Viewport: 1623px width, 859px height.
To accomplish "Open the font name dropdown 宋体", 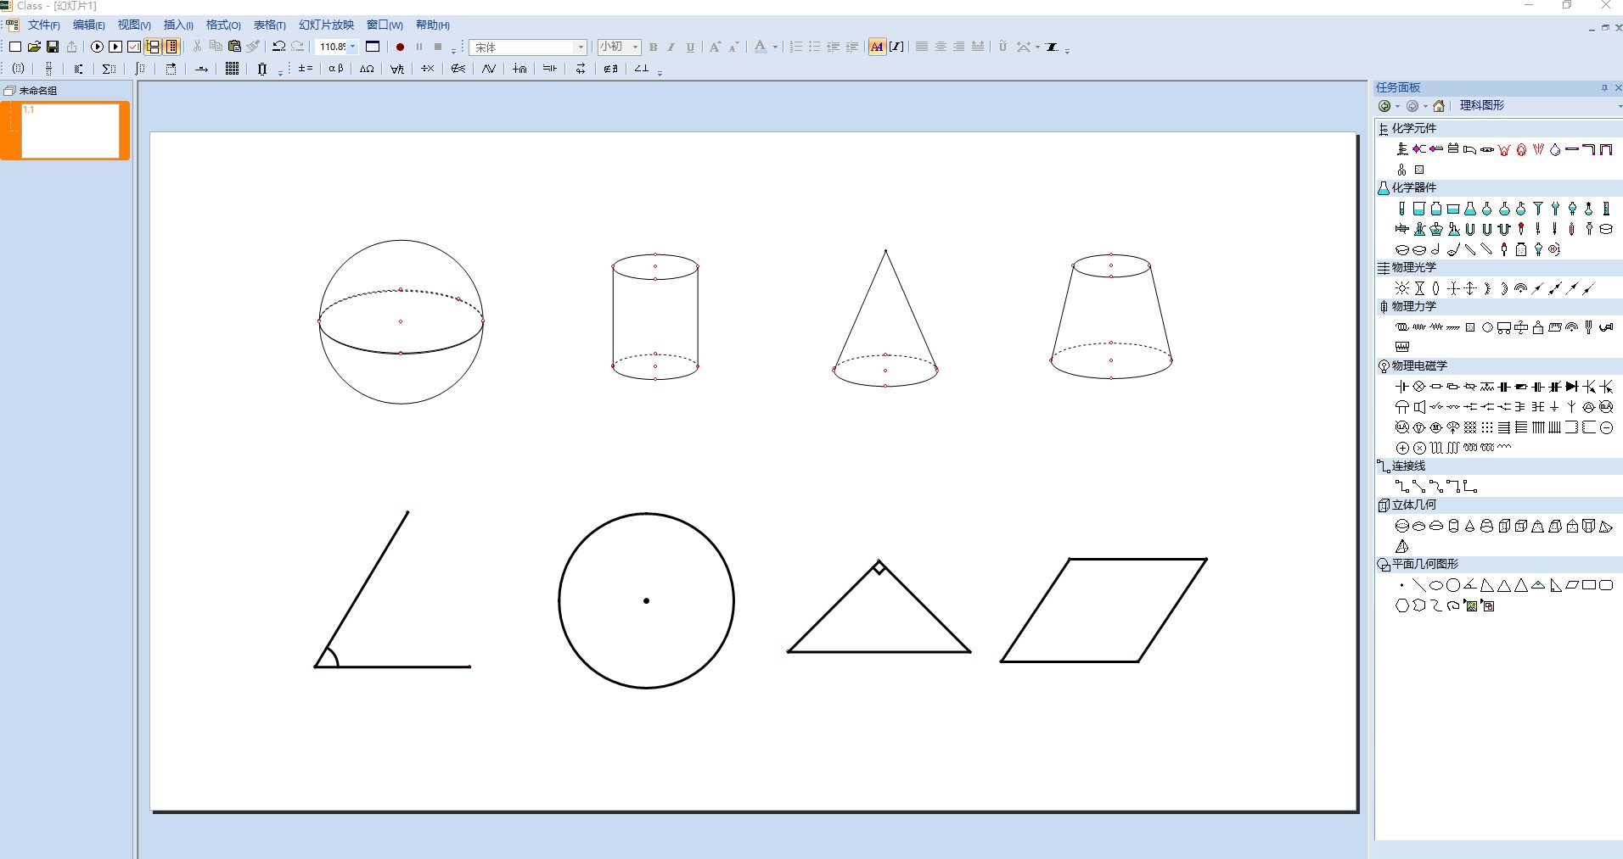I will (581, 47).
